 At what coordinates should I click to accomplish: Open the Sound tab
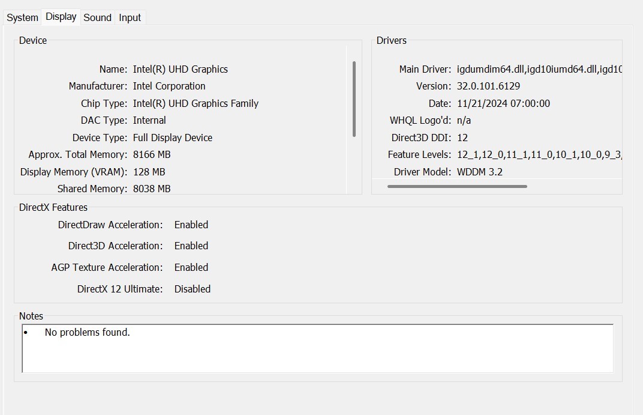pyautogui.click(x=97, y=17)
